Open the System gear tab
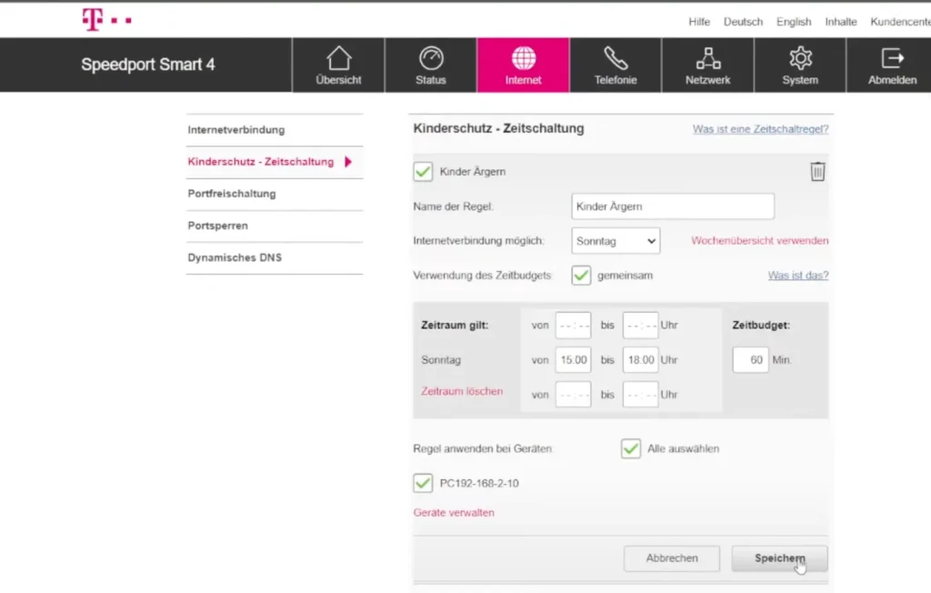This screenshot has width=931, height=593. [800, 65]
